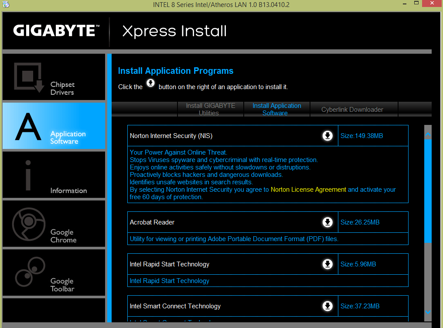Click the Acrobat Reader title text
Image resolution: width=443 pixels, height=328 pixels.
coord(152,222)
